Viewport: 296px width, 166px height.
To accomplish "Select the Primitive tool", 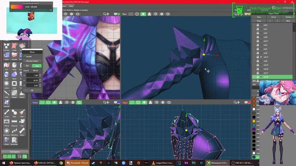I will click(x=6, y=46).
